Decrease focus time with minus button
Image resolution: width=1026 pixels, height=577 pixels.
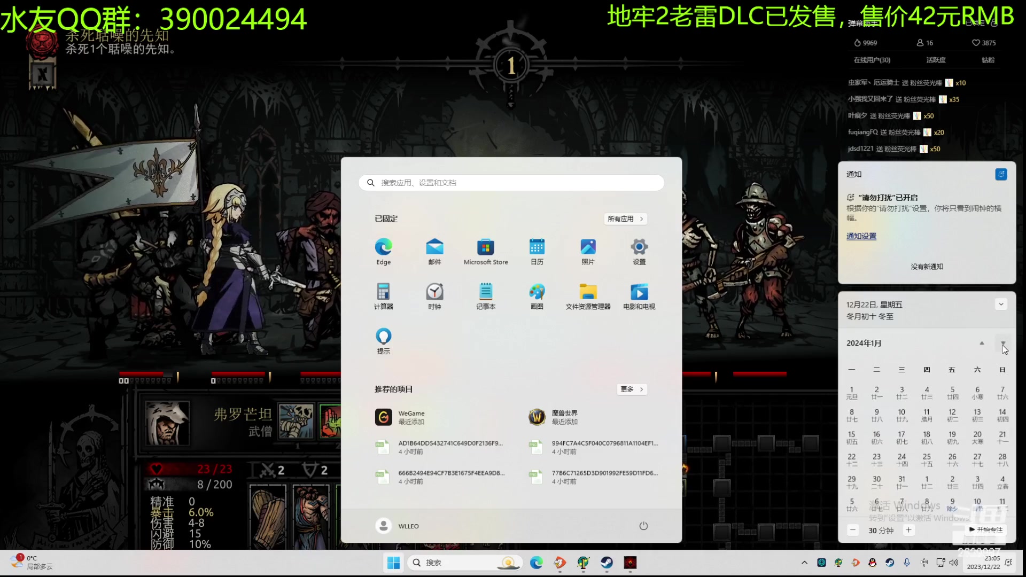click(x=853, y=530)
